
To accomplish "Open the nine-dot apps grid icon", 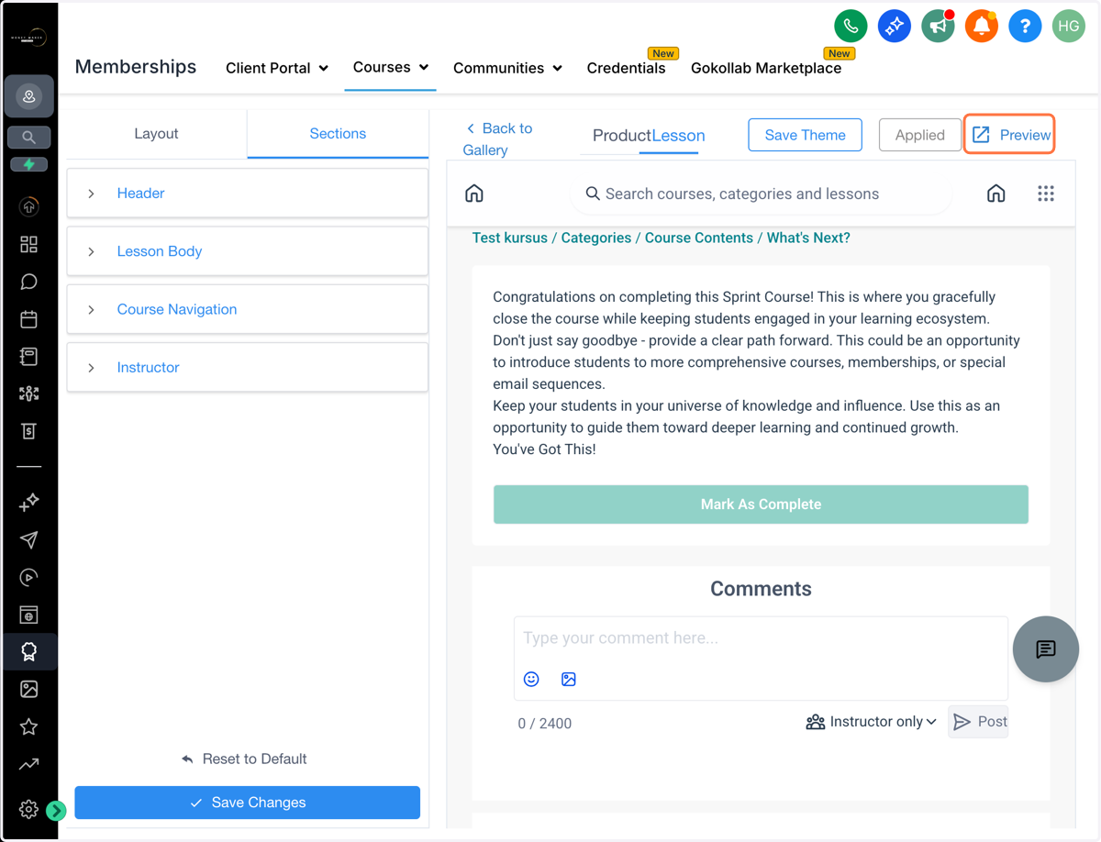I will coord(1046,194).
